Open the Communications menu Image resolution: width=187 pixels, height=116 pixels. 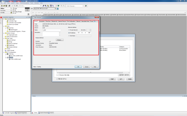(25, 3)
